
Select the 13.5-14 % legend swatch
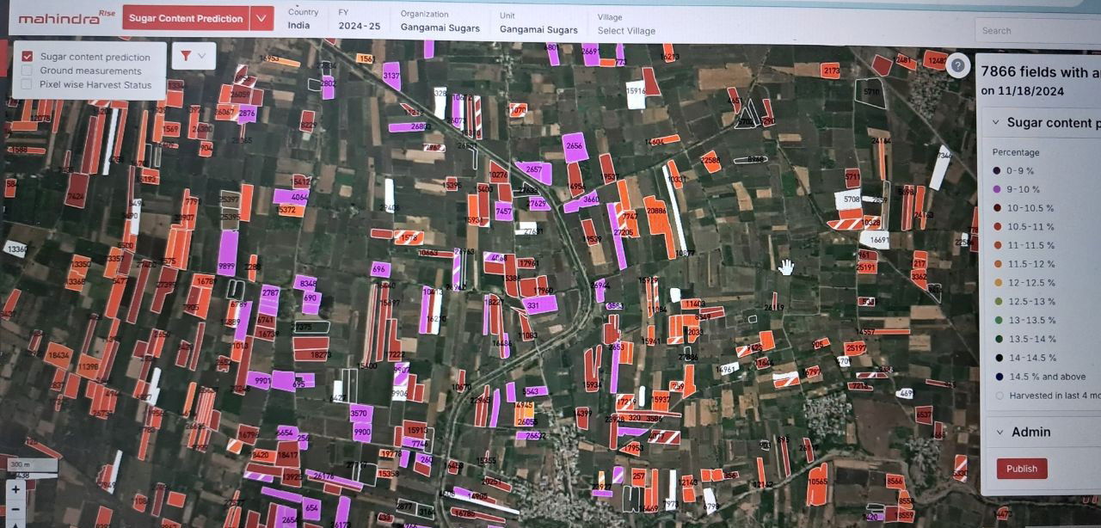997,339
